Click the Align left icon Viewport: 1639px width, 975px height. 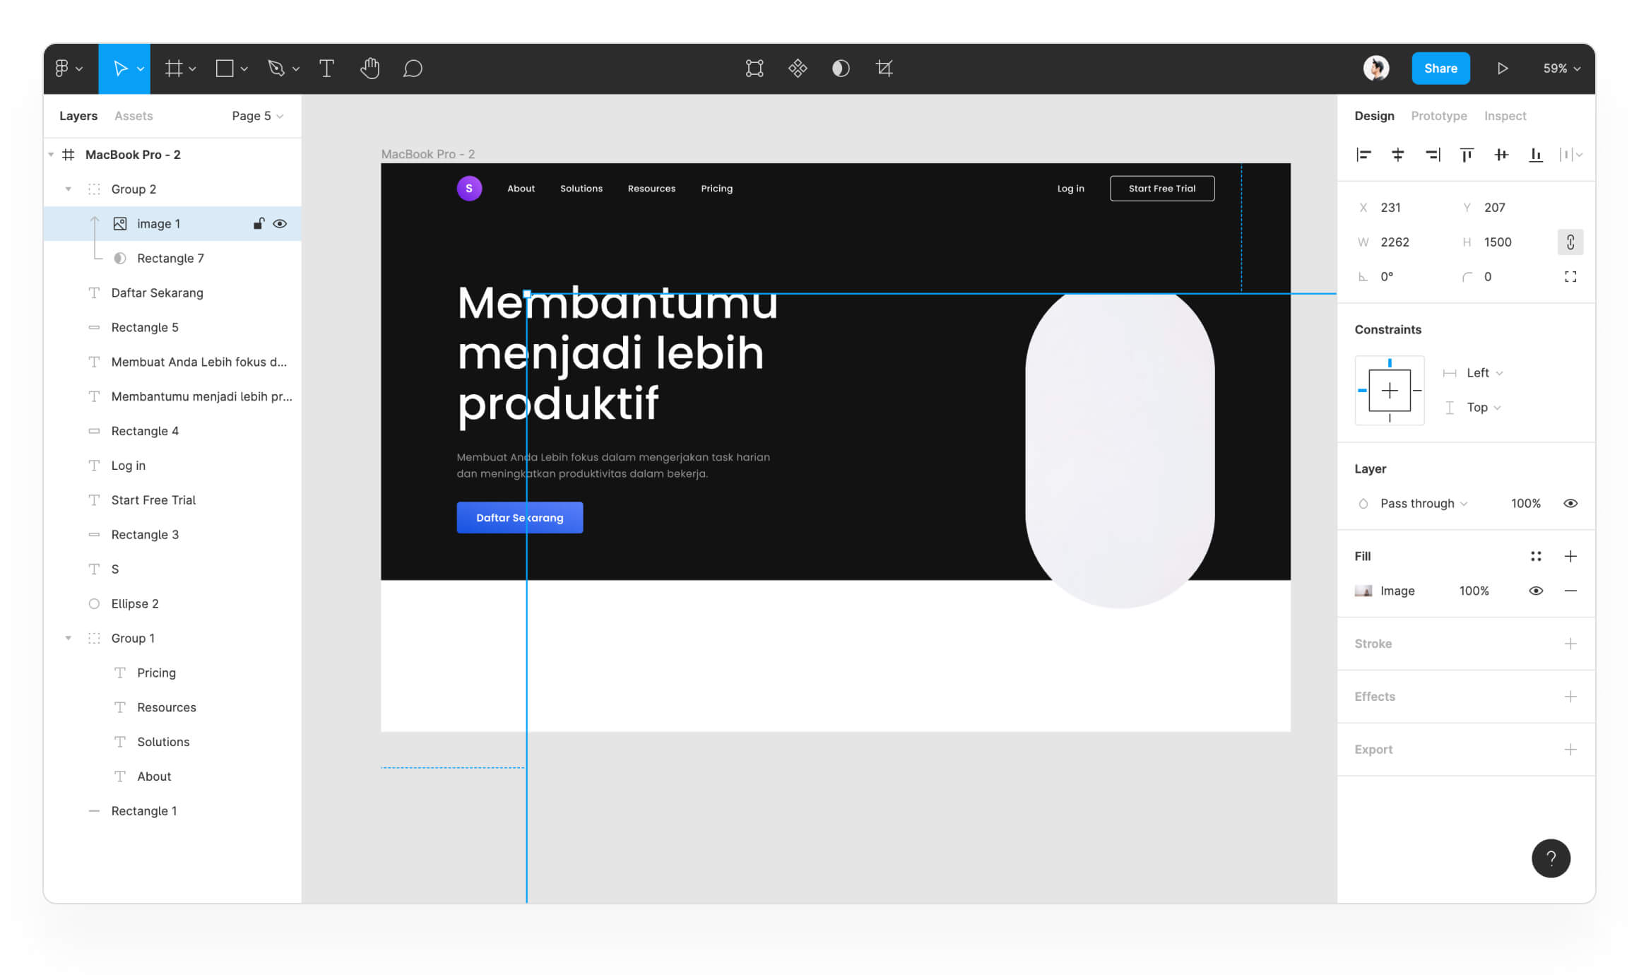click(1363, 155)
